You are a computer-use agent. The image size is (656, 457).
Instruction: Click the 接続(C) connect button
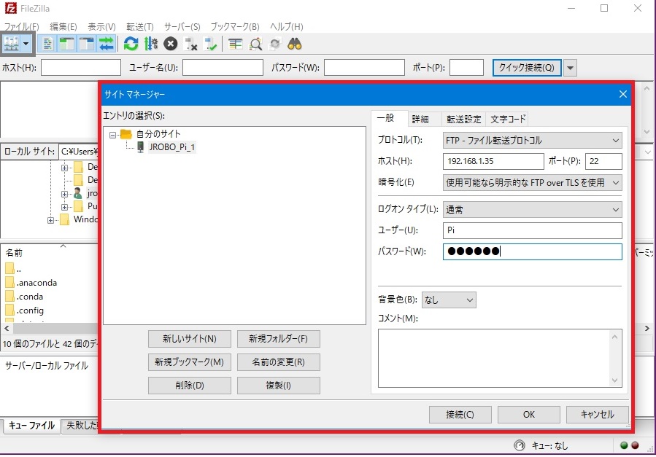(460, 415)
